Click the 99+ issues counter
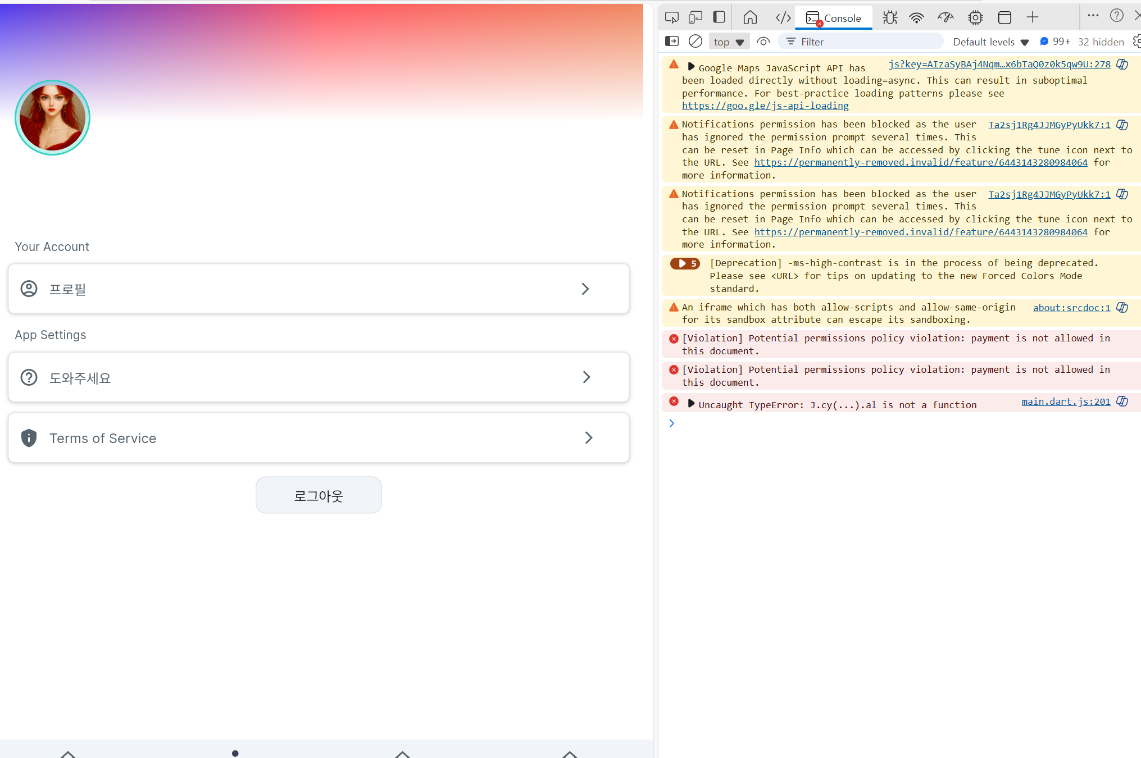The image size is (1141, 758). click(1056, 42)
